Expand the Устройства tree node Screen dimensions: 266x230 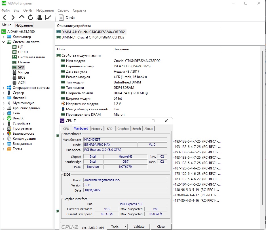point(4,124)
